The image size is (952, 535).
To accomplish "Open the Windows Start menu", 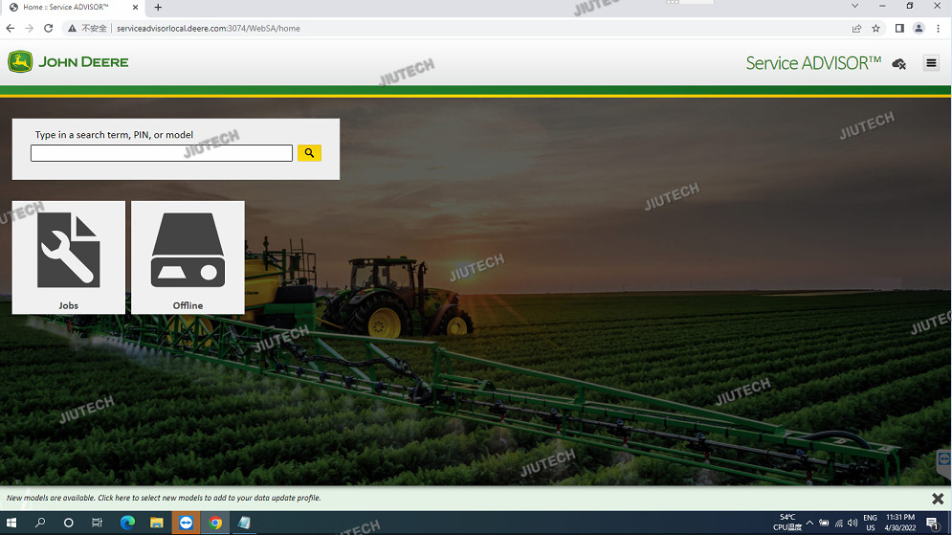I will tap(11, 523).
